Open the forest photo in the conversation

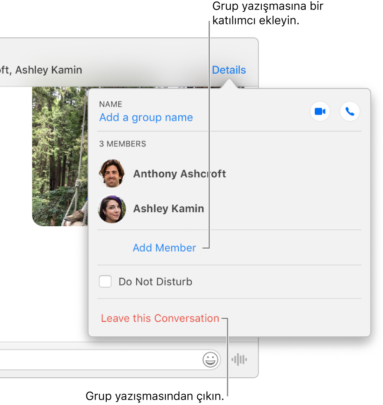(60, 156)
